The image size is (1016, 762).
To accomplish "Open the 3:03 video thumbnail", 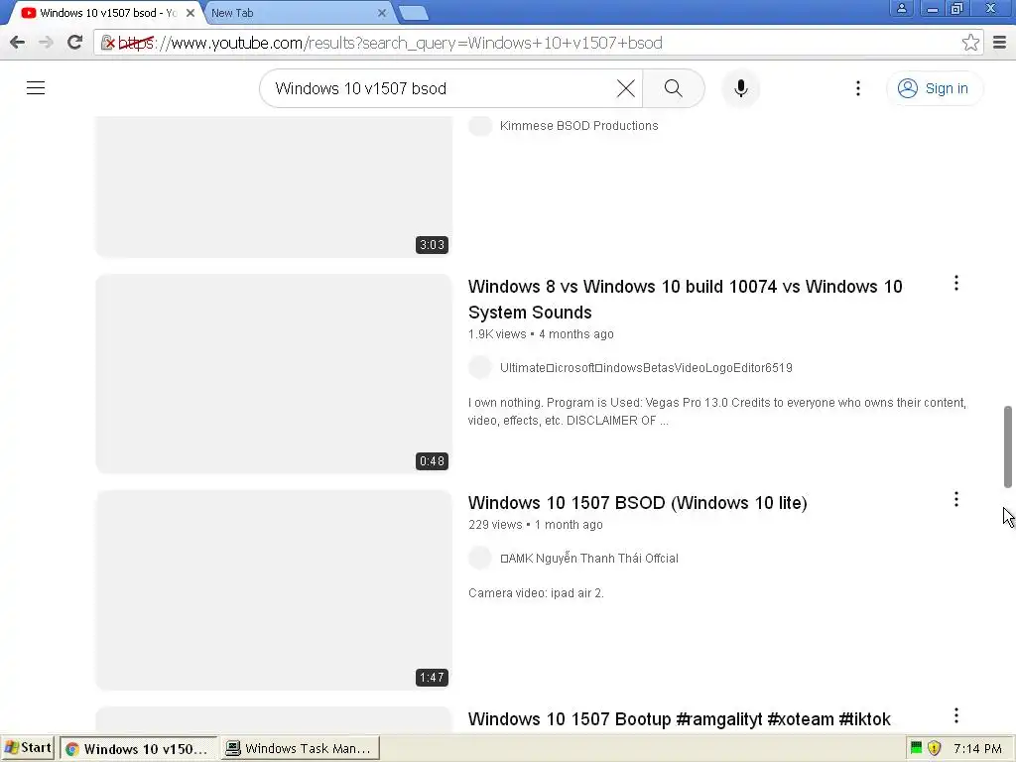I will 274,187.
